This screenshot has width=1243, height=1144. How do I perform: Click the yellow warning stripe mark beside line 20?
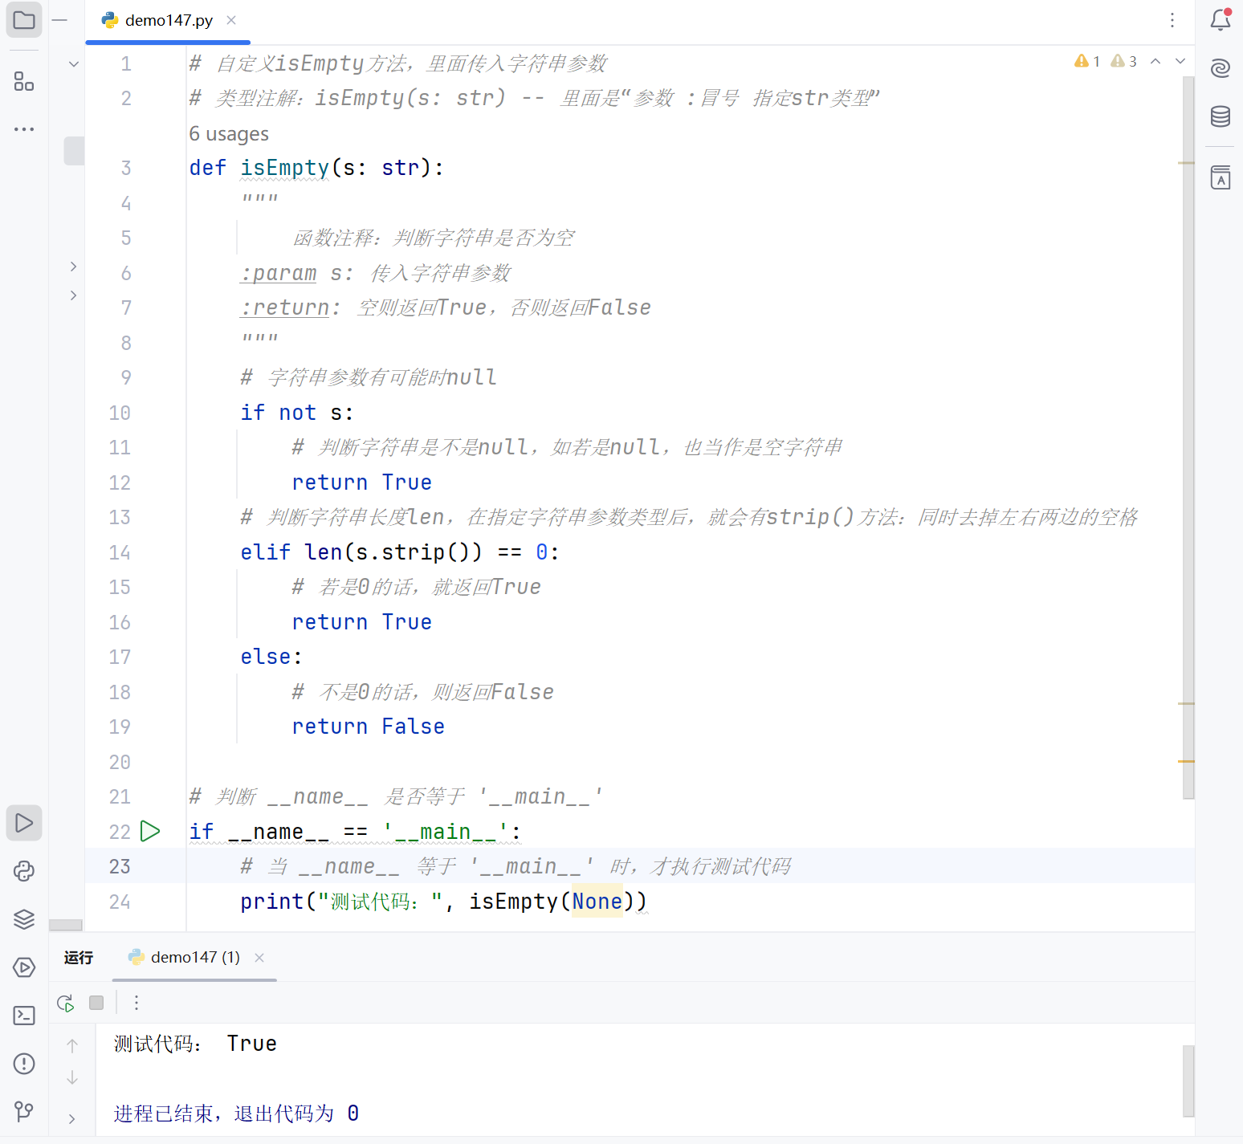(x=1187, y=761)
